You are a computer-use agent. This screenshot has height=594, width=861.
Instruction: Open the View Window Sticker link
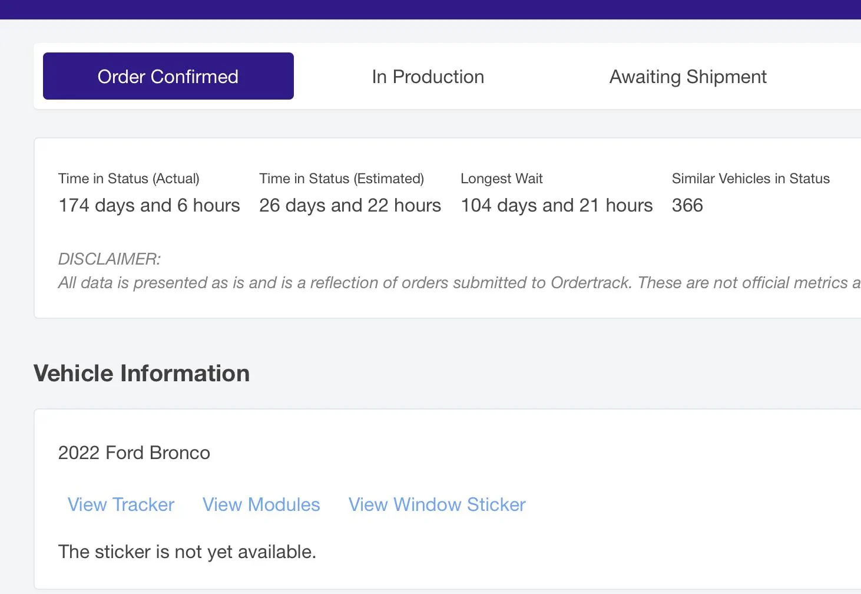437,504
